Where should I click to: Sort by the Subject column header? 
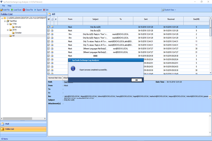click(x=96, y=19)
